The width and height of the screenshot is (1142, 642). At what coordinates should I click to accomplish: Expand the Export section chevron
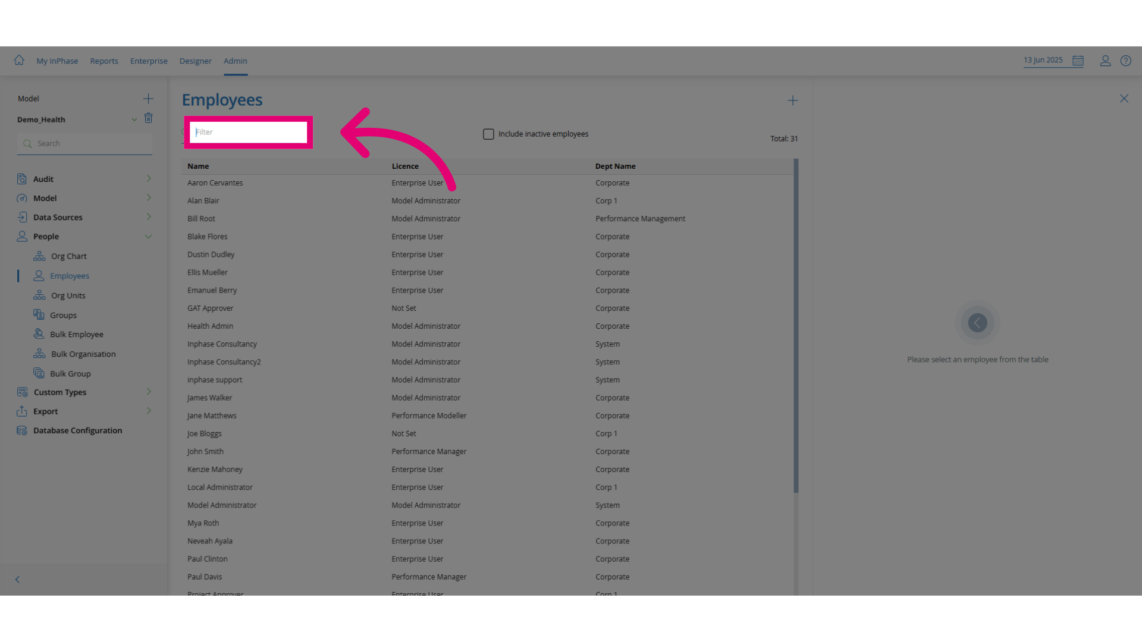pos(149,410)
